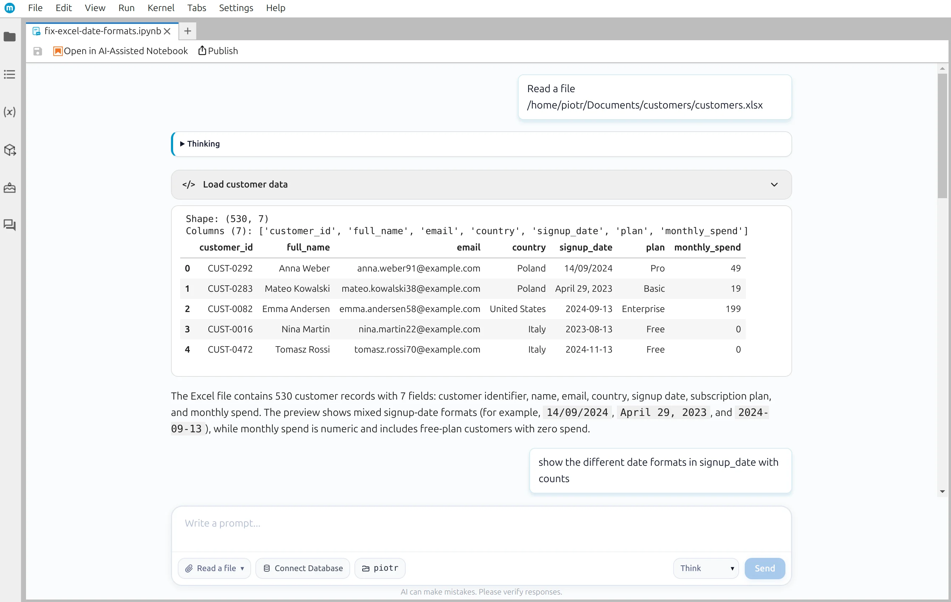Click cell CUST-0472
This screenshot has height=602, width=951.
230,349
